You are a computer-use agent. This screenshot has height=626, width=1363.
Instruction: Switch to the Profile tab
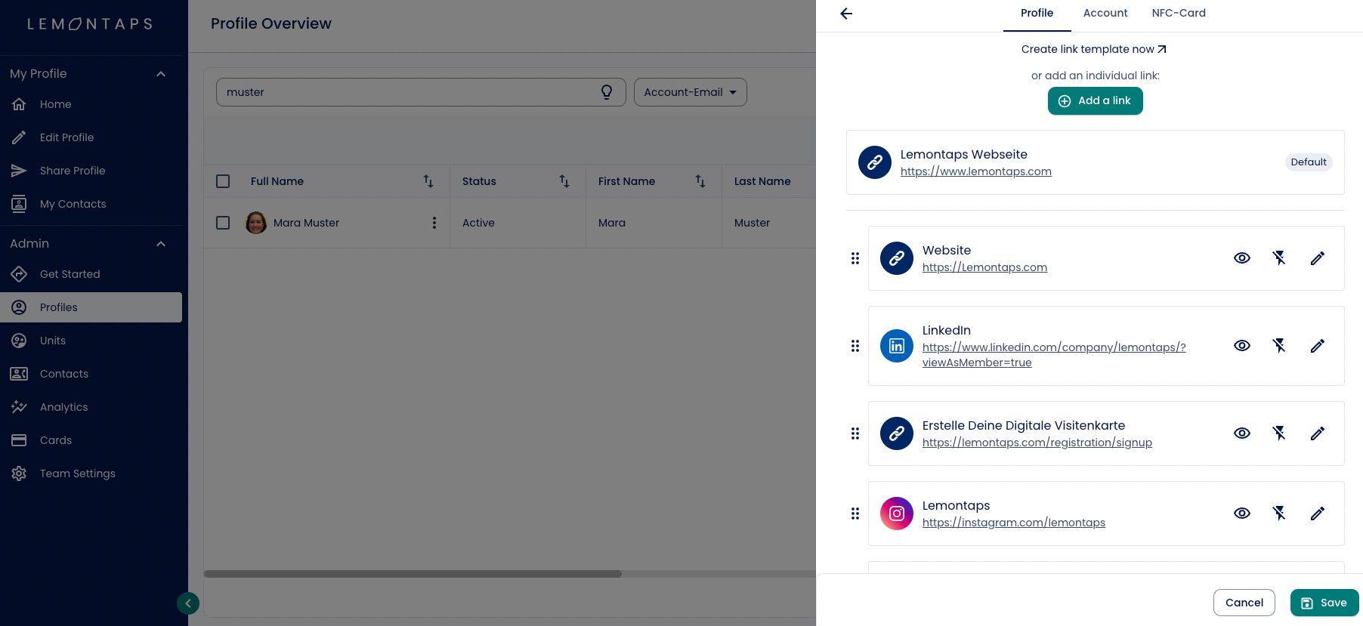(x=1037, y=14)
